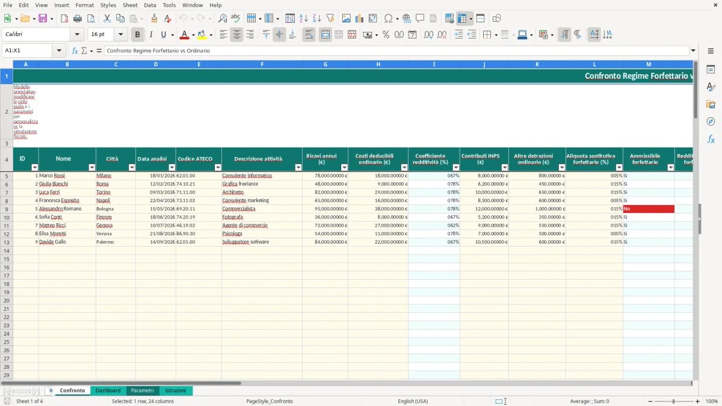Click the Increase Indent icon

pyautogui.click(x=458, y=35)
